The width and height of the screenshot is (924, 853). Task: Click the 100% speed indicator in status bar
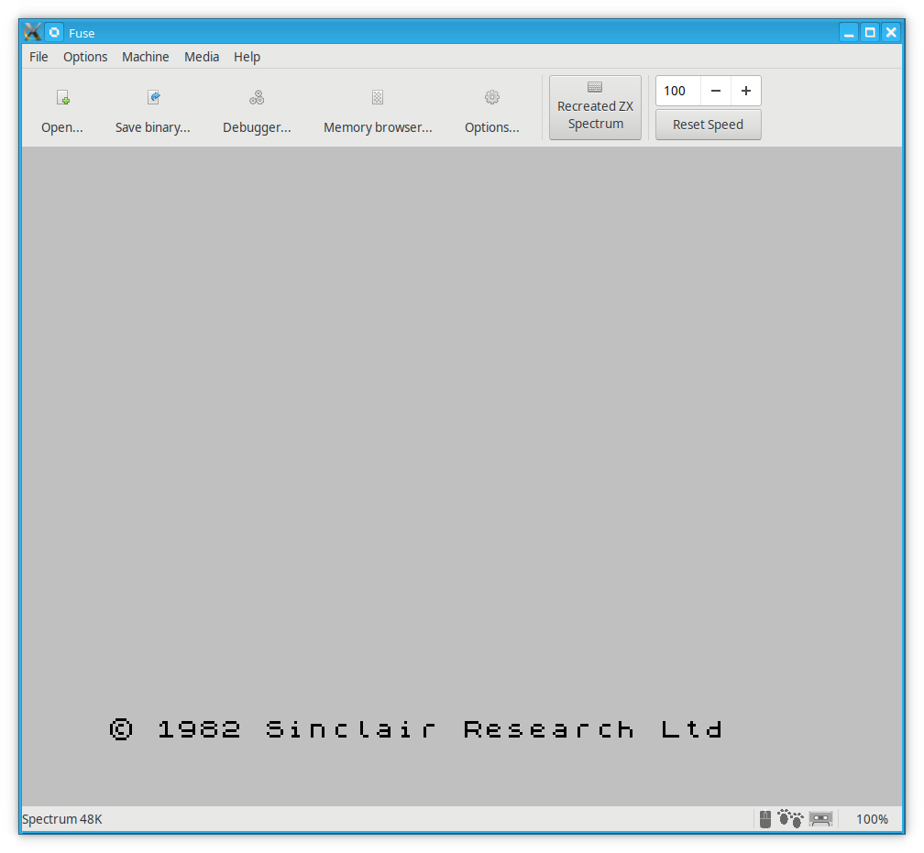(872, 819)
